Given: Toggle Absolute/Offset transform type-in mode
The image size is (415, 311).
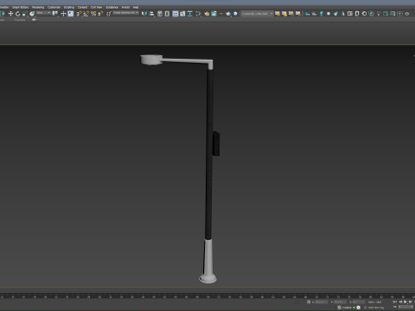Looking at the screenshot, I should point(309,302).
